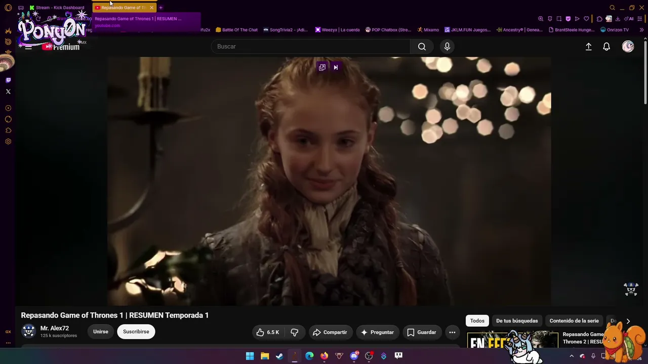This screenshot has height=364, width=648.
Task: Open the JKLM.FUN Juegos bookmark
Action: [468, 30]
